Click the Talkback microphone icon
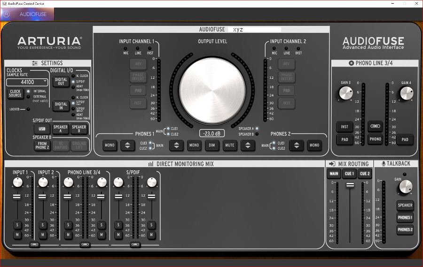Viewport: 423px width, 267px height. [x=384, y=164]
